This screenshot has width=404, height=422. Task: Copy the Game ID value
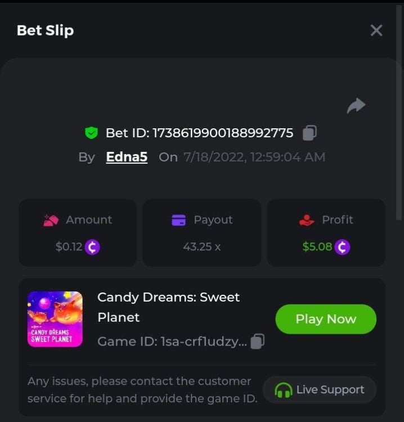tap(258, 342)
